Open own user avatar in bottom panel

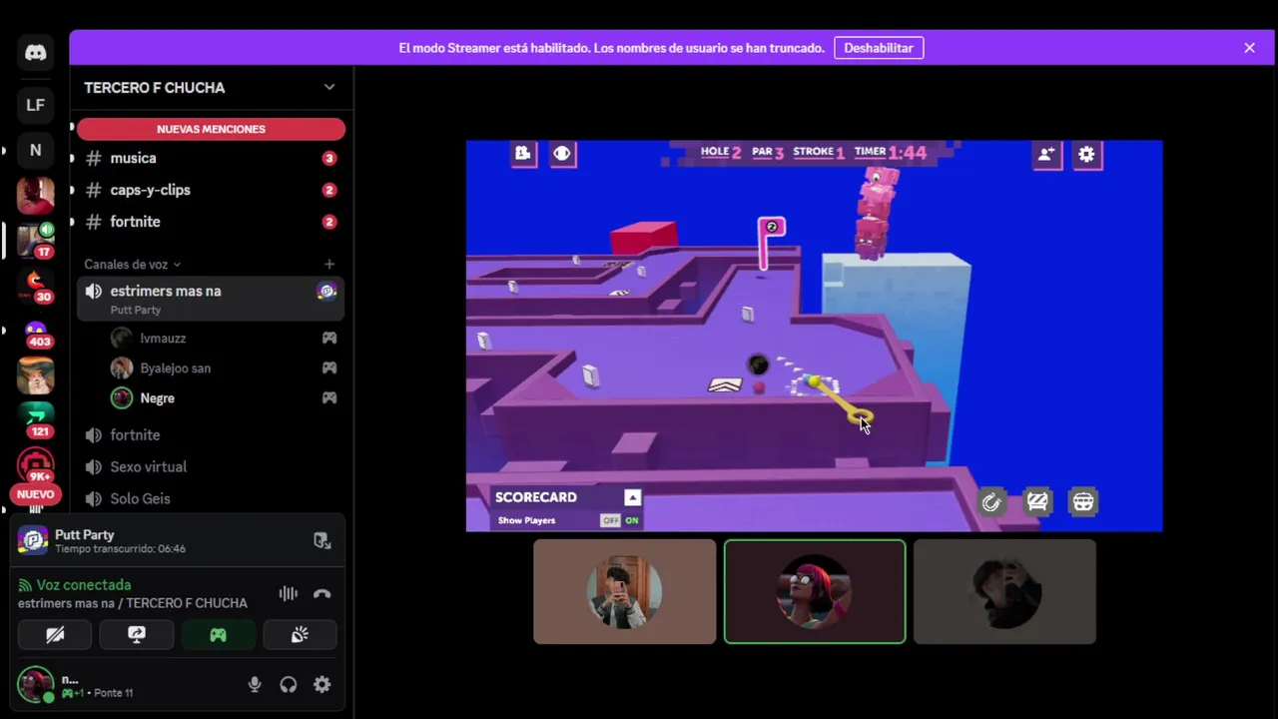click(35, 685)
